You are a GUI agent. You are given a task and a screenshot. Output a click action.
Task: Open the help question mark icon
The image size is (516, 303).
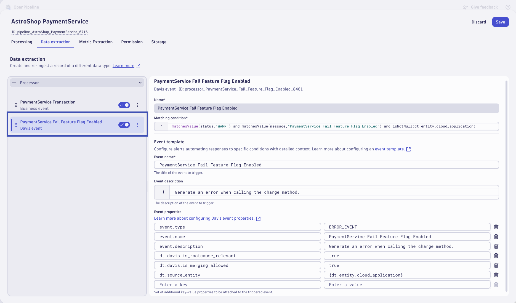click(x=508, y=7)
